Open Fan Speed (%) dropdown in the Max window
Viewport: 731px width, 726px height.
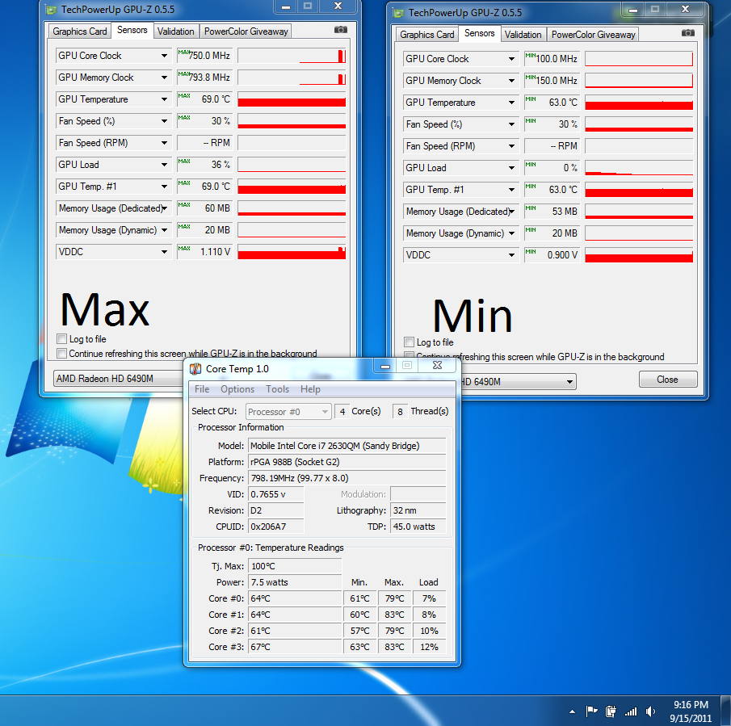(x=164, y=121)
